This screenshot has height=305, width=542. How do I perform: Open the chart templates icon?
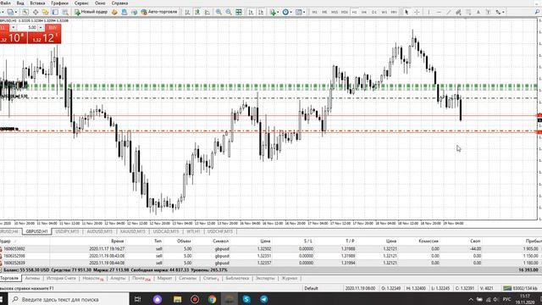click(299, 12)
